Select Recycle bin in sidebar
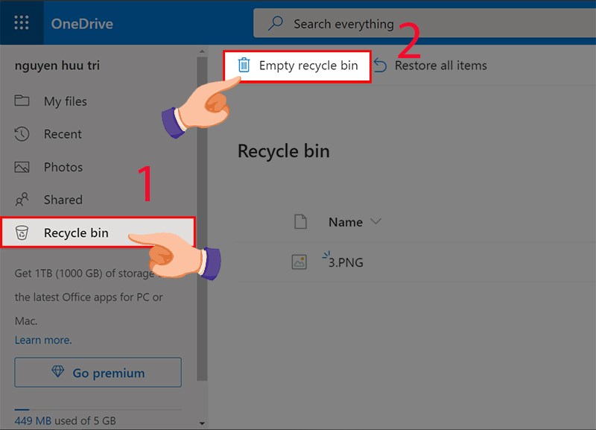The width and height of the screenshot is (596, 430). [98, 233]
